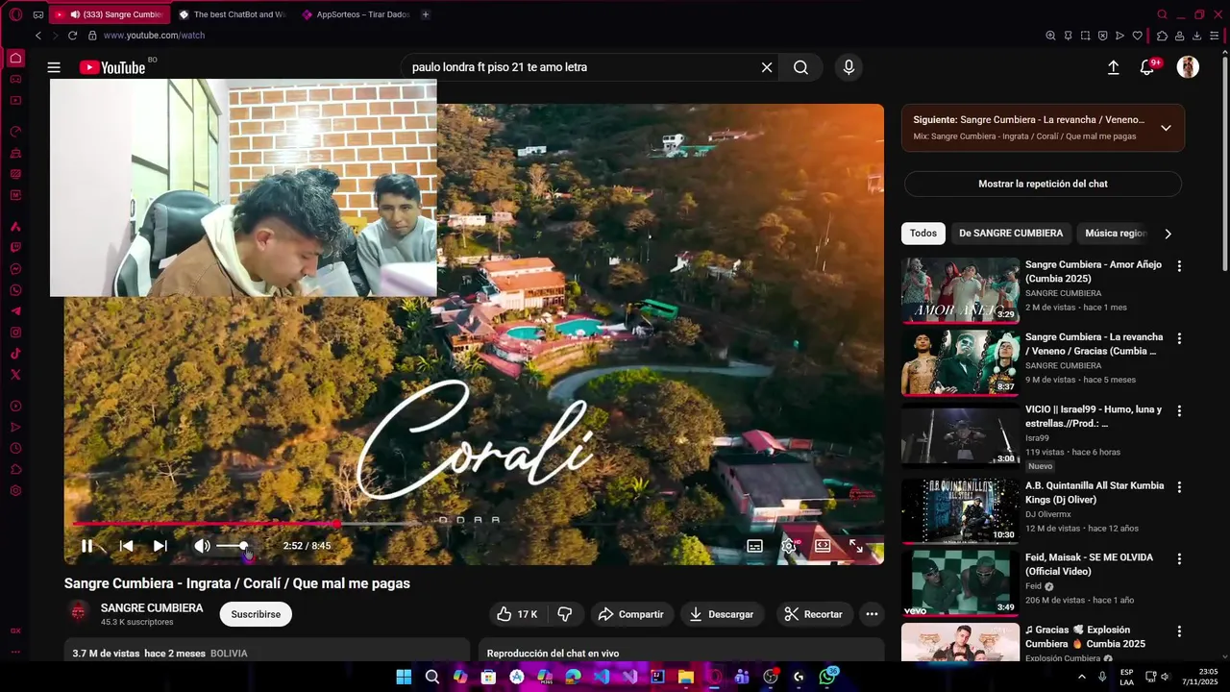The image size is (1230, 692).
Task: Mute the Sangre Cumbiera tab audio icon
Action: pyautogui.click(x=75, y=14)
